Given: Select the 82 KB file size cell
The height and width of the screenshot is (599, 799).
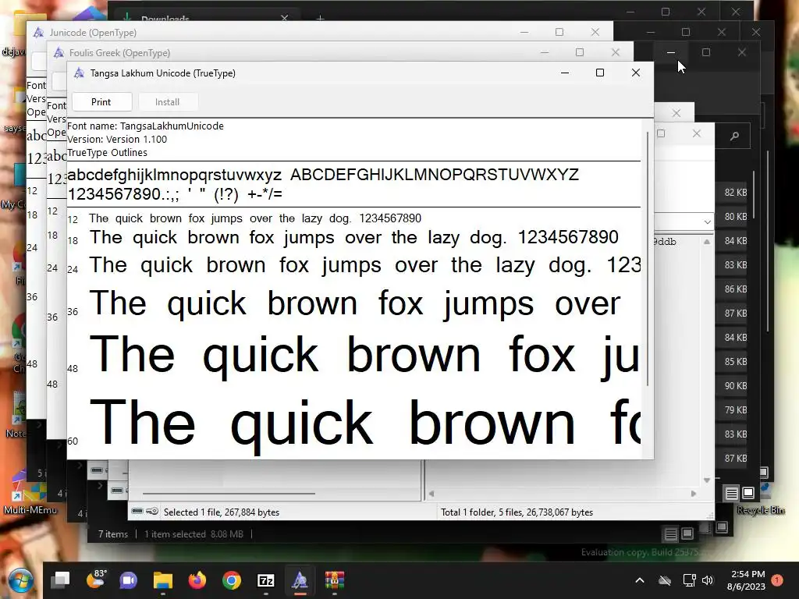Looking at the screenshot, I should click(x=736, y=193).
